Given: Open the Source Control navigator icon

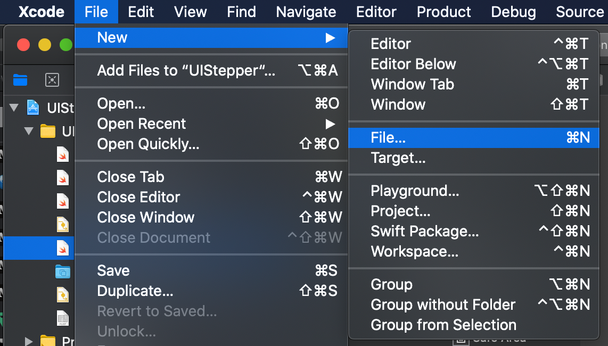Looking at the screenshot, I should point(52,80).
